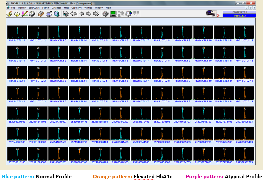The height and width of the screenshot is (181, 263).
Task: Open the Database menu
Action: click(x=56, y=7)
